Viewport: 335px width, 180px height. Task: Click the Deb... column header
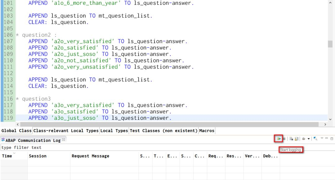click(x=271, y=156)
